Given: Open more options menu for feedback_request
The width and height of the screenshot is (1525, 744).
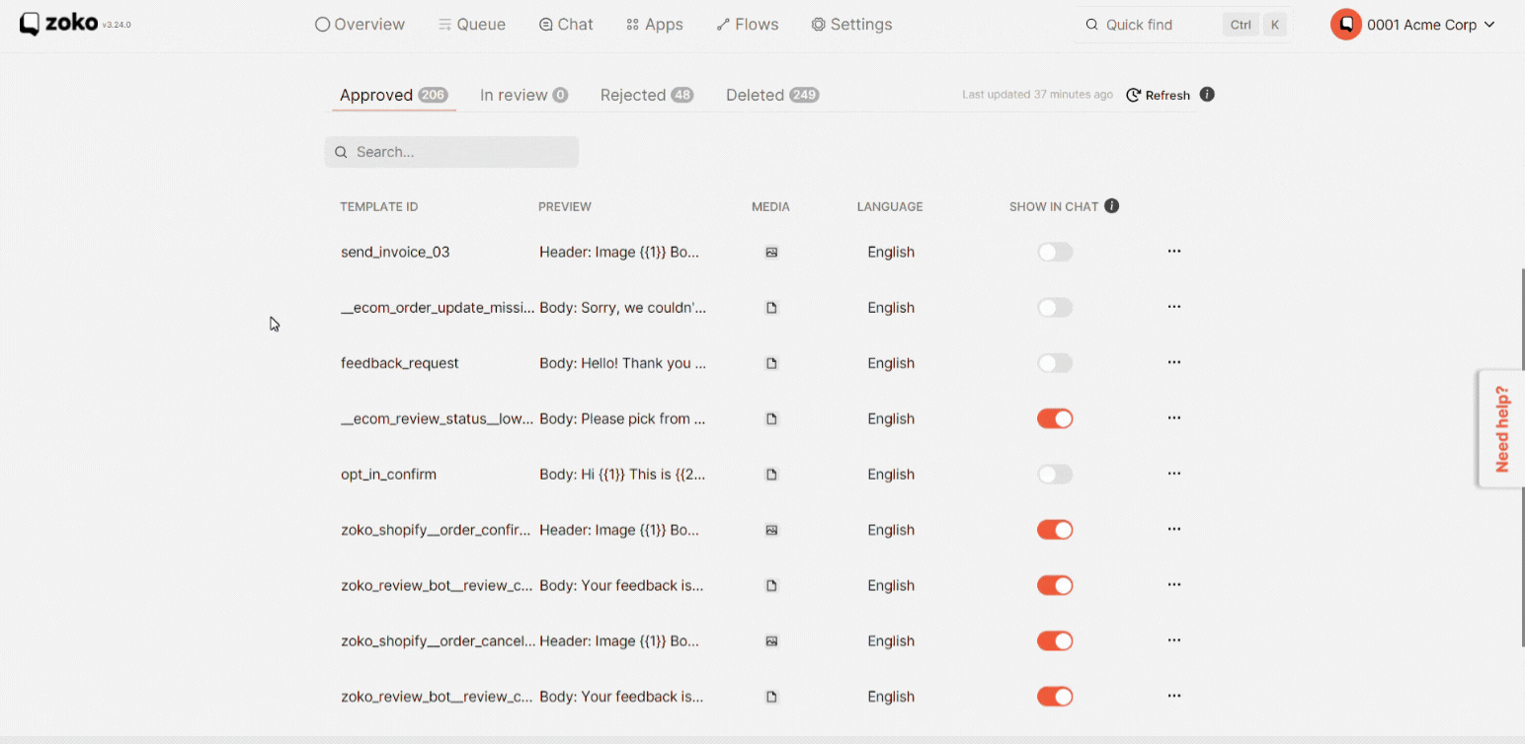Looking at the screenshot, I should pos(1173,363).
